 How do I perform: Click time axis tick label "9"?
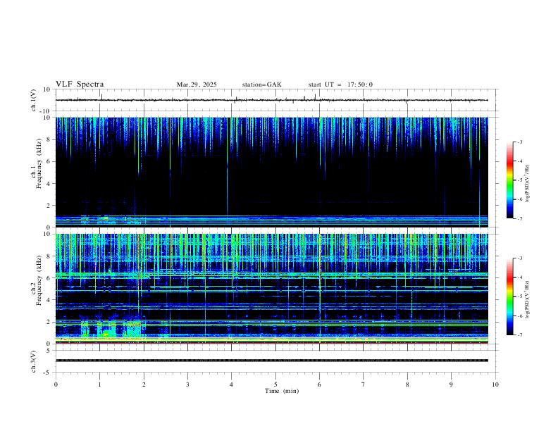pyautogui.click(x=451, y=385)
